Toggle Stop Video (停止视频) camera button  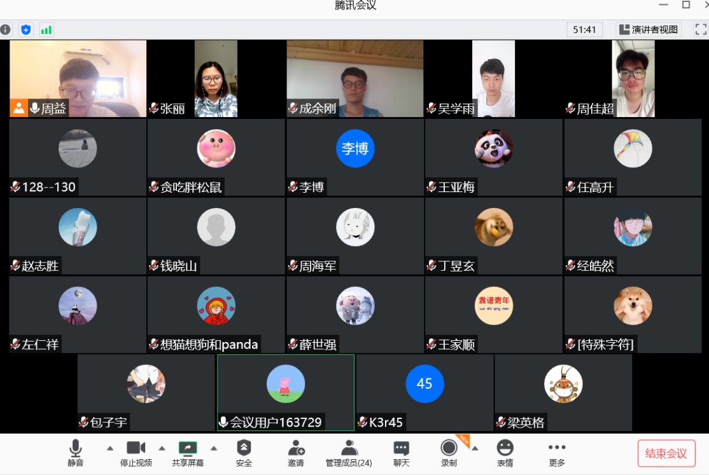[136, 453]
